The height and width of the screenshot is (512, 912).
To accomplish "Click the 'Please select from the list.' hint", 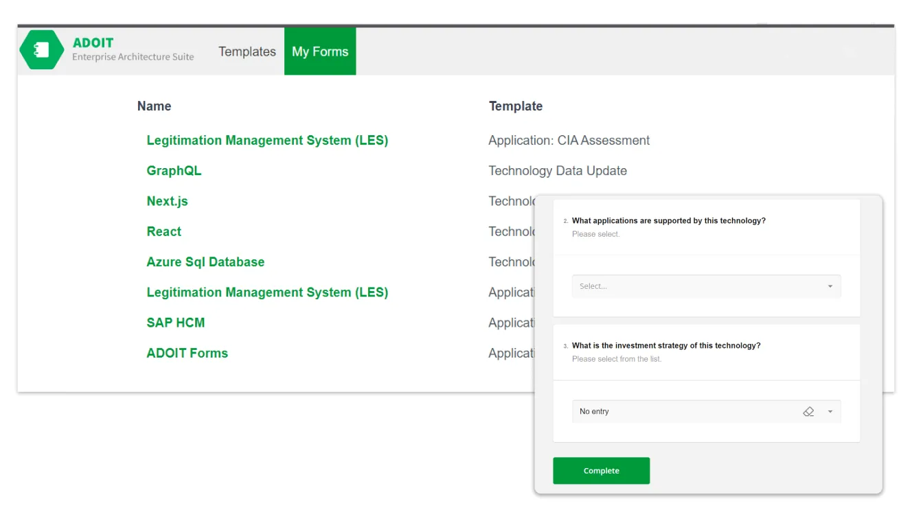I will pyautogui.click(x=617, y=359).
